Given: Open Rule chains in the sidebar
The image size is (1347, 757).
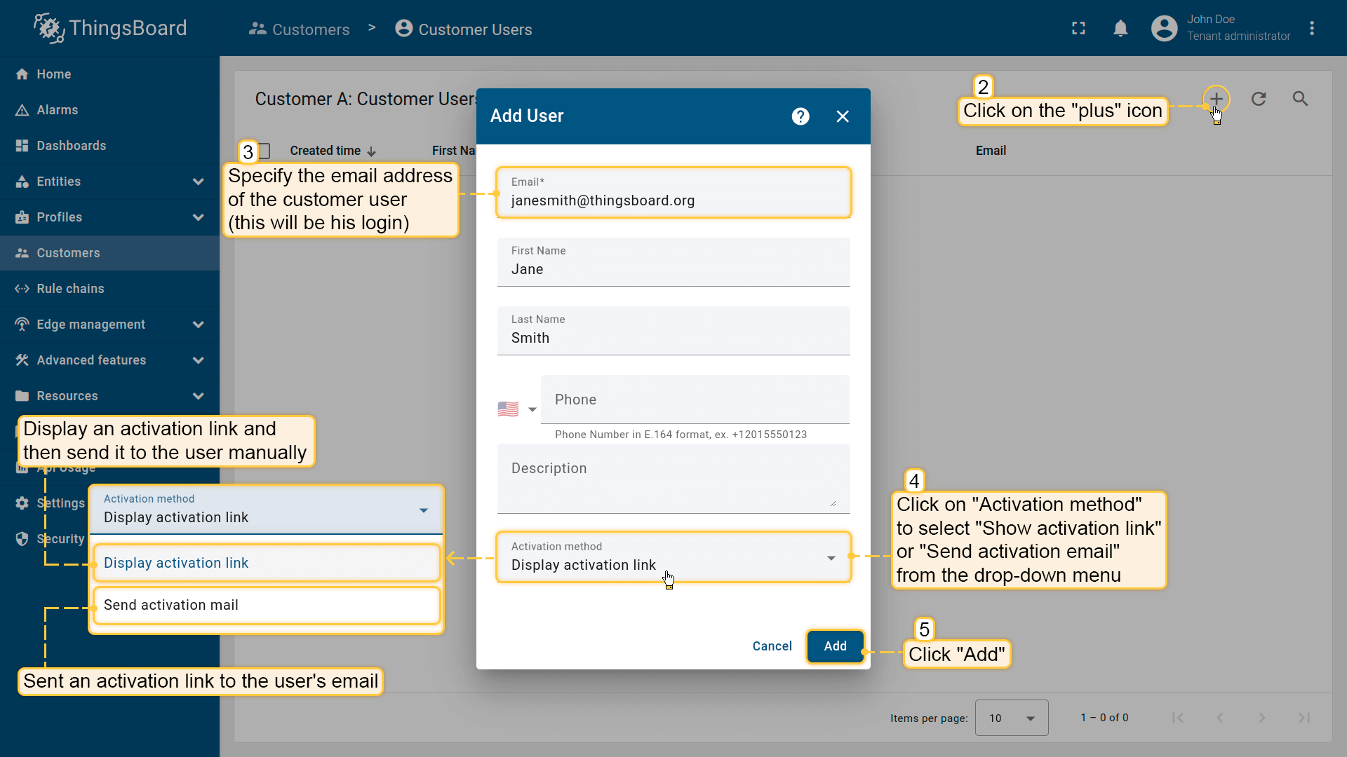Looking at the screenshot, I should 70,289.
